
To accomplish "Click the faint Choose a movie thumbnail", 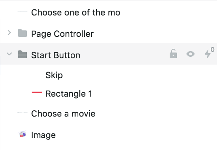I will (23, 113).
